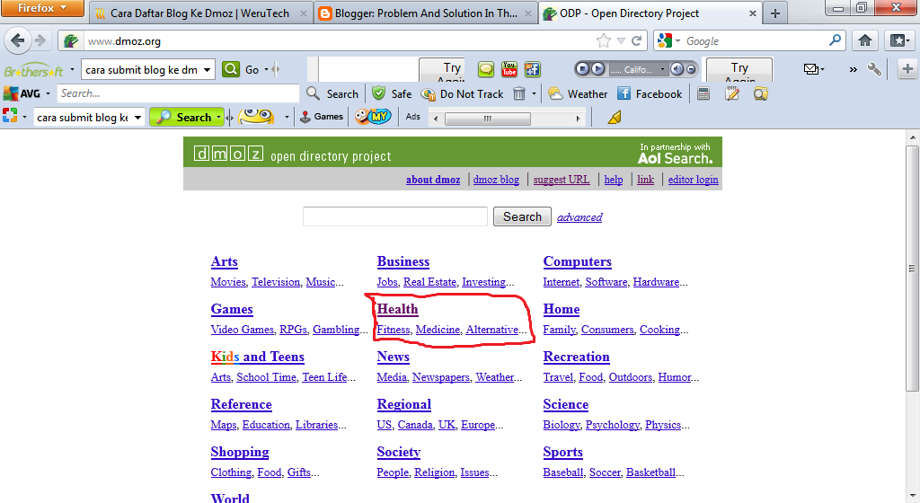Open the radio station Califo dropdown
The image size is (920, 503).
point(663,69)
